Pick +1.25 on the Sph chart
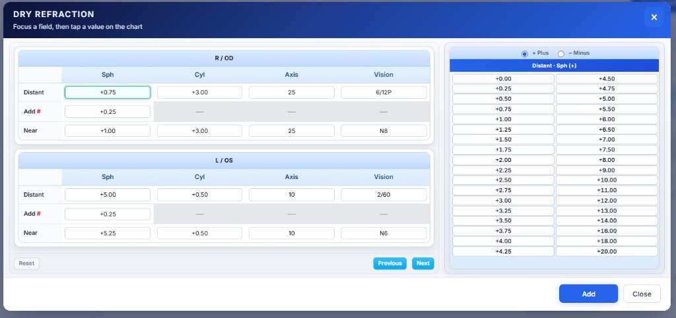The width and height of the screenshot is (676, 318). click(503, 130)
